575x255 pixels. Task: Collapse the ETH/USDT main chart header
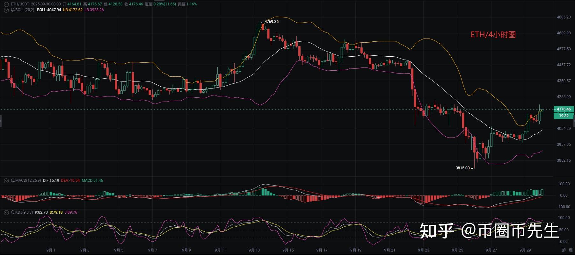click(x=6, y=4)
